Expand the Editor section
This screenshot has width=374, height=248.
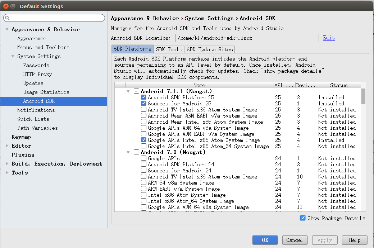(7, 146)
